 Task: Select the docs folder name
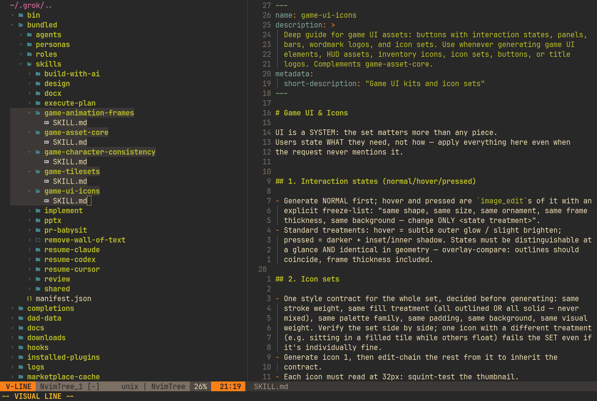(x=36, y=328)
